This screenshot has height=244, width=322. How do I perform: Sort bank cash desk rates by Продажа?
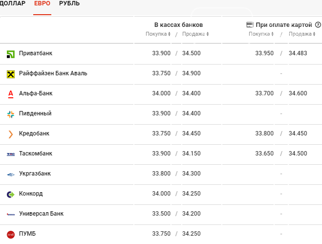195,34
